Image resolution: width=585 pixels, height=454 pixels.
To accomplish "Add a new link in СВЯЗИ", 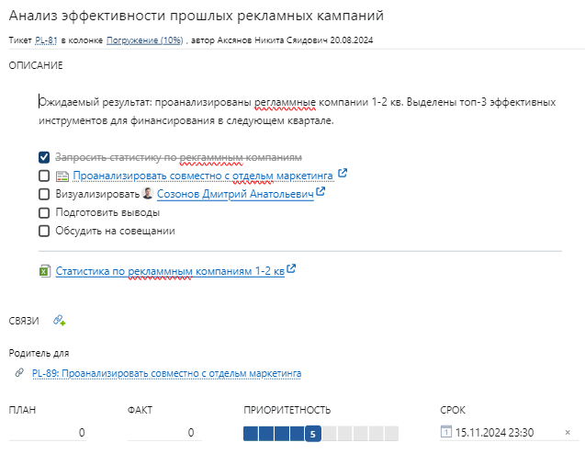I will pyautogui.click(x=60, y=321).
